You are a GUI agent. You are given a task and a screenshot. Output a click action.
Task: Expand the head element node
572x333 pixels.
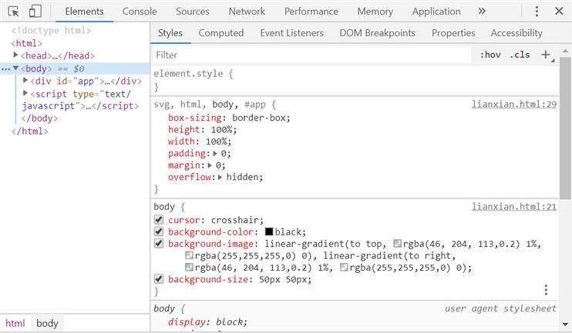[x=16, y=56]
